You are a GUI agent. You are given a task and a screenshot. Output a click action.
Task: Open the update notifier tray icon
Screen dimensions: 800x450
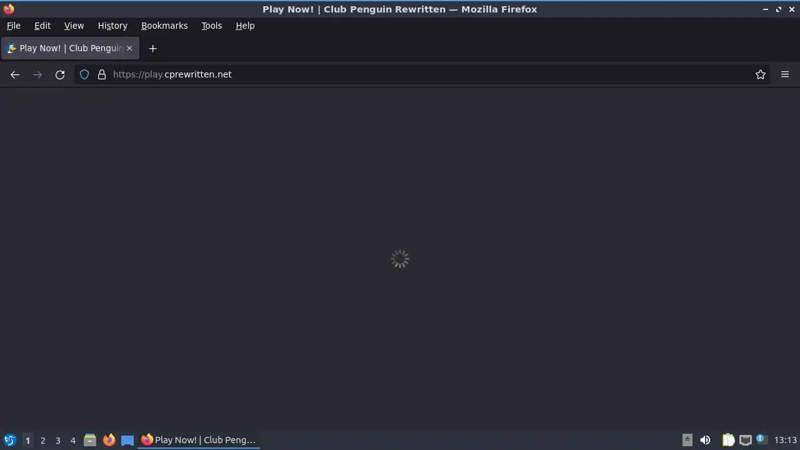click(761, 439)
